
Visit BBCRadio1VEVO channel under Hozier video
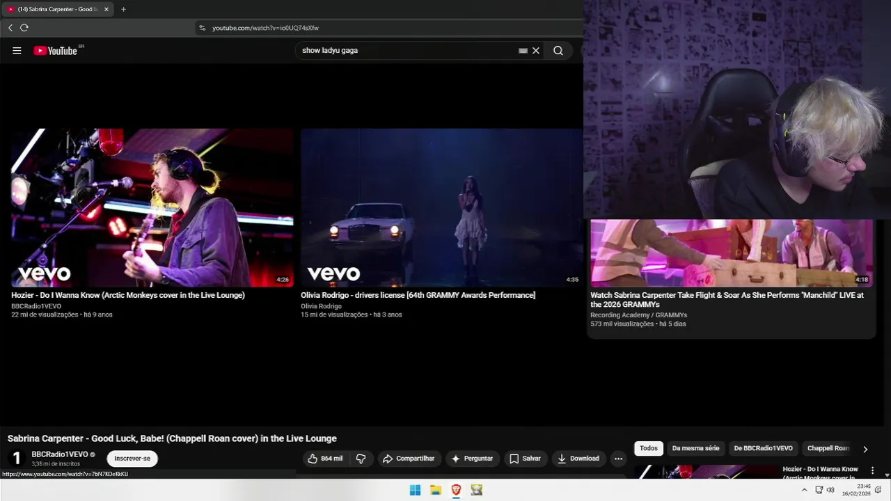tap(36, 306)
